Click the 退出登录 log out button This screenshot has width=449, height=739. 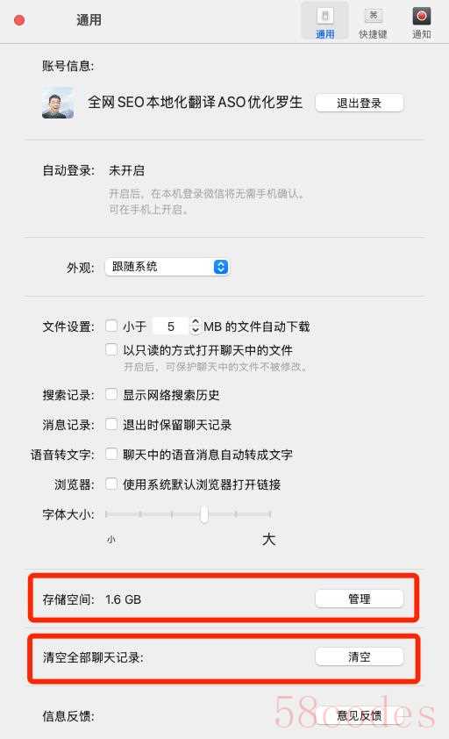coord(359,104)
